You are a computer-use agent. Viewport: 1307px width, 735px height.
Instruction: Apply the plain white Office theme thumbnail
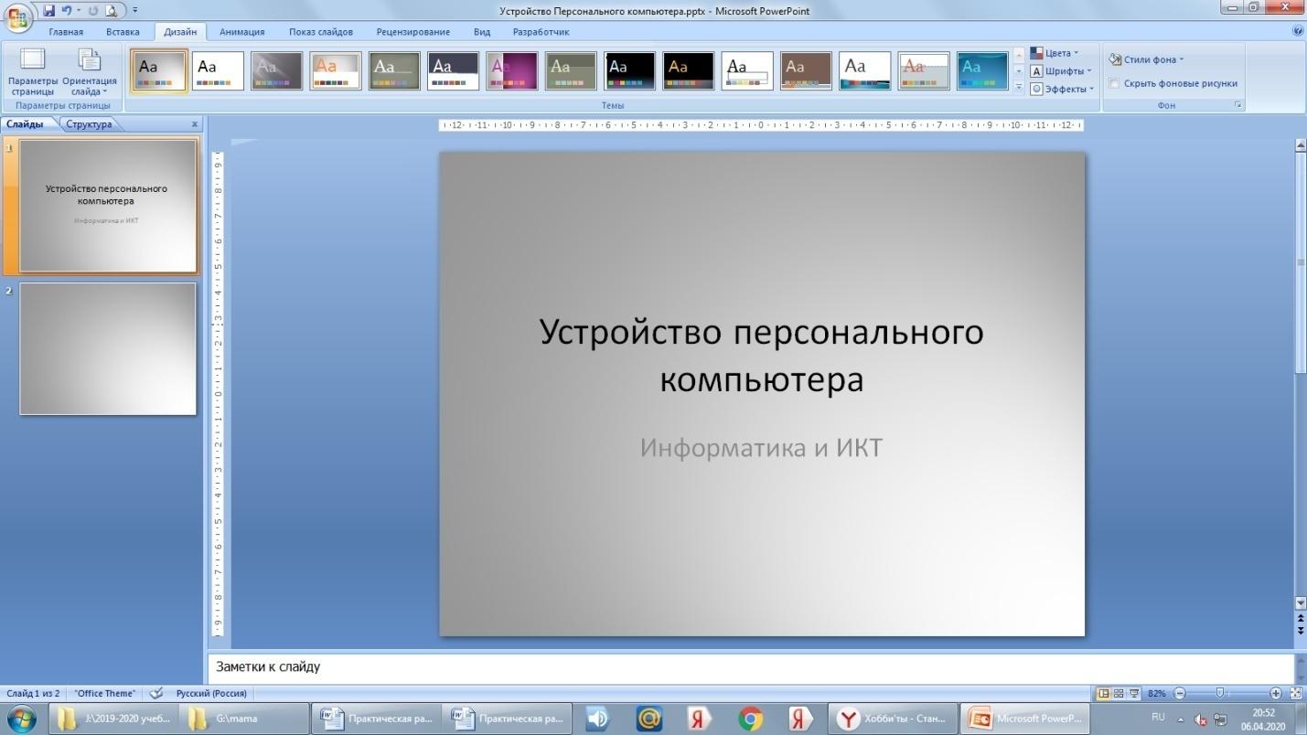coord(219,71)
